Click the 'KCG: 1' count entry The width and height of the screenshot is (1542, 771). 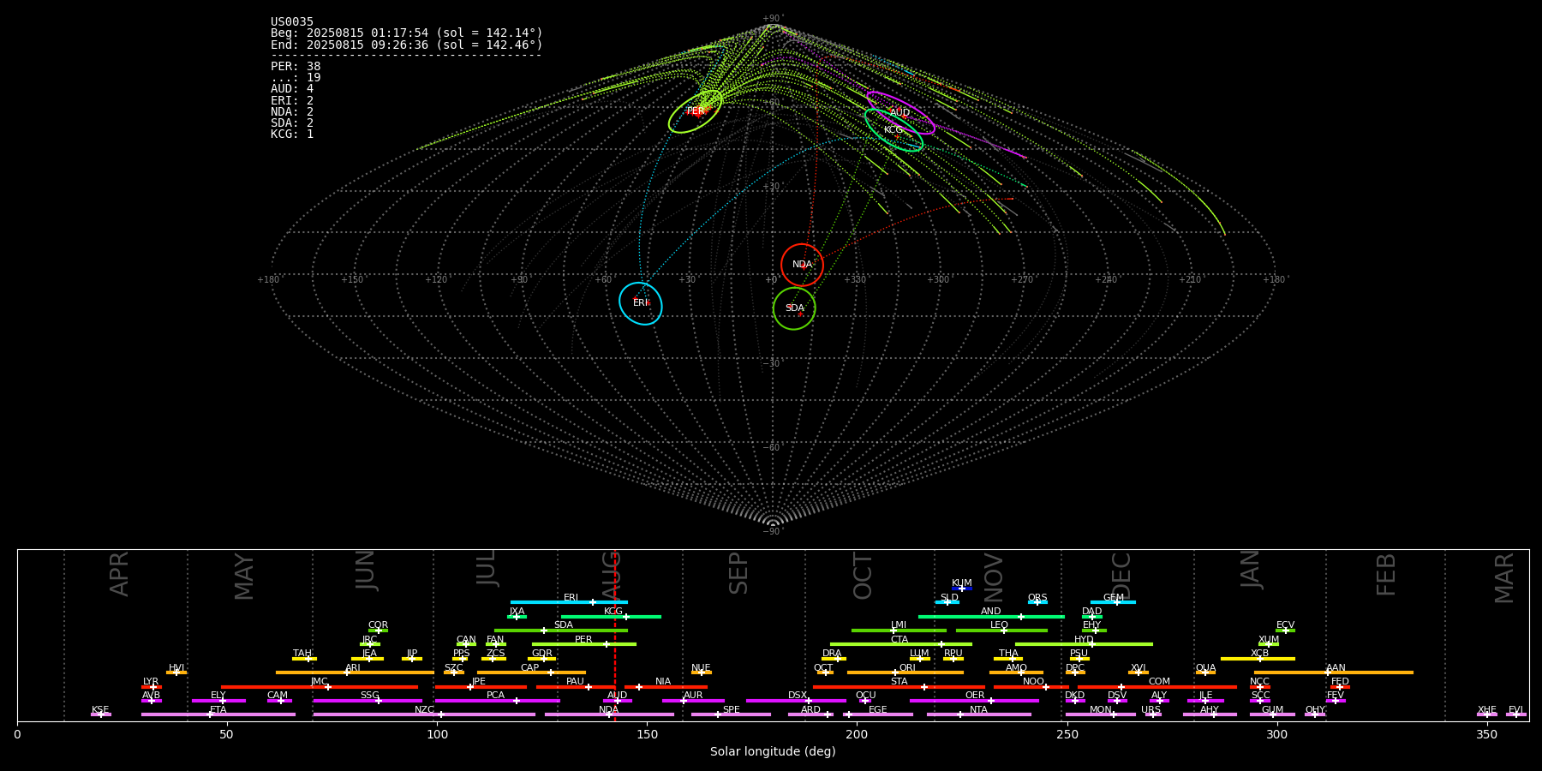tap(292, 134)
